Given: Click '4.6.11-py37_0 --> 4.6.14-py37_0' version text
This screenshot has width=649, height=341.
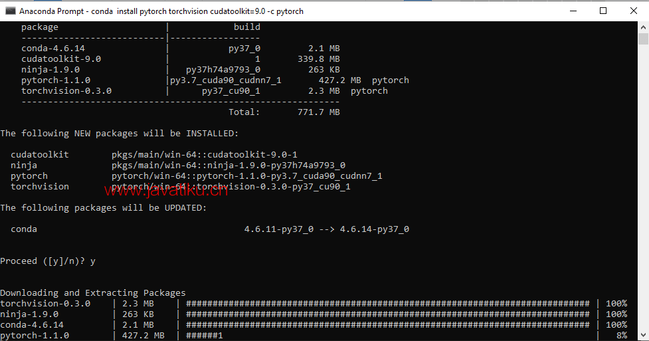Looking at the screenshot, I should 327,229.
